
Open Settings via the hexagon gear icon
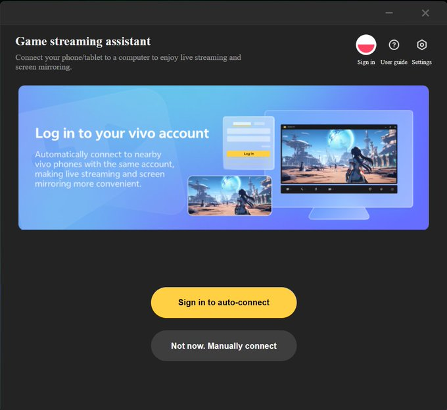point(421,45)
